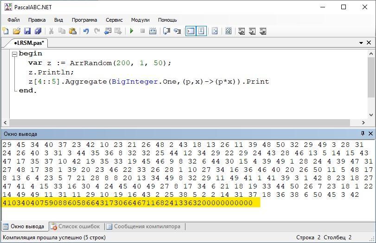This screenshot has height=243, width=376.
Task: Click the navigate back toolbar icon
Action: click(x=108, y=31)
